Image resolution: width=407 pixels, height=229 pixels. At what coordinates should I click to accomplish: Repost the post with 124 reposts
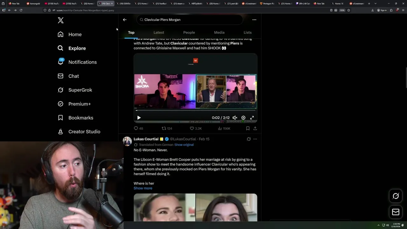[167, 128]
